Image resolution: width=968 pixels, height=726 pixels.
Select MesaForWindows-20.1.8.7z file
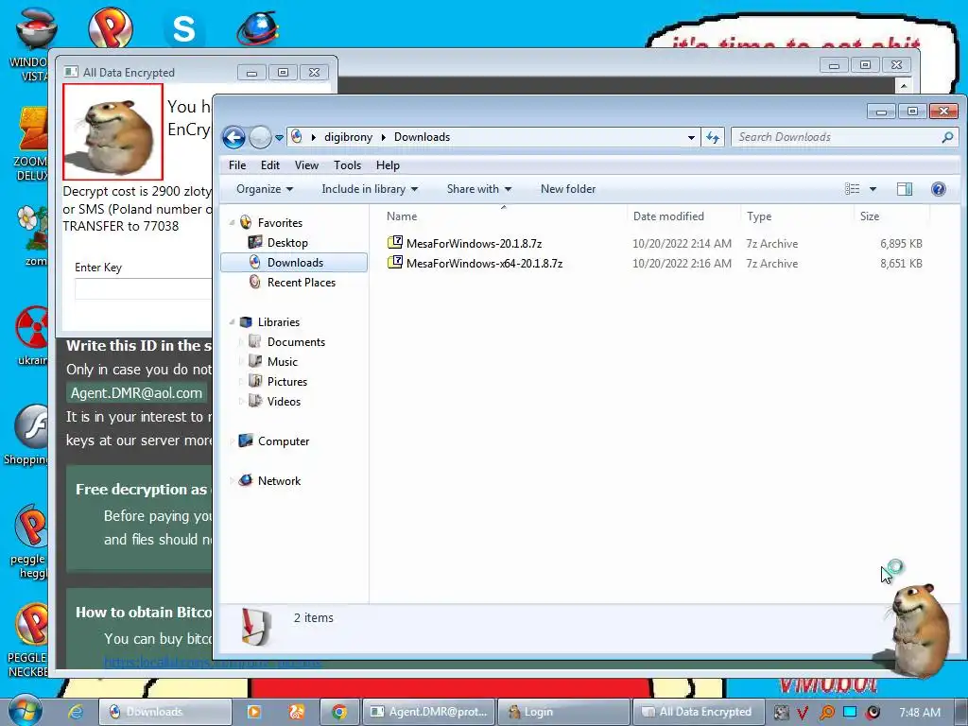click(x=474, y=244)
